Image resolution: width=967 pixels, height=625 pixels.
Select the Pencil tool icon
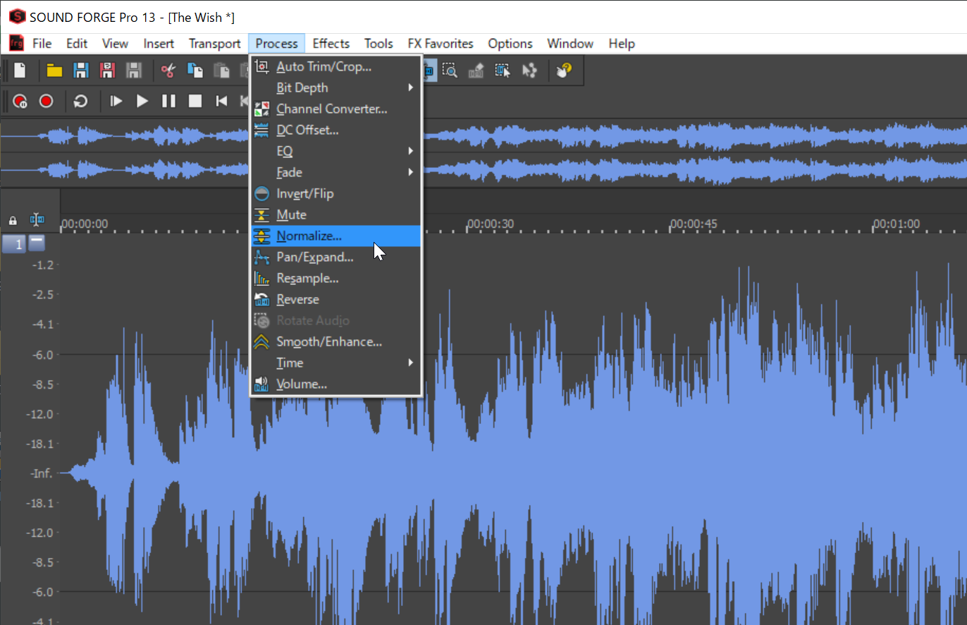pyautogui.click(x=476, y=71)
